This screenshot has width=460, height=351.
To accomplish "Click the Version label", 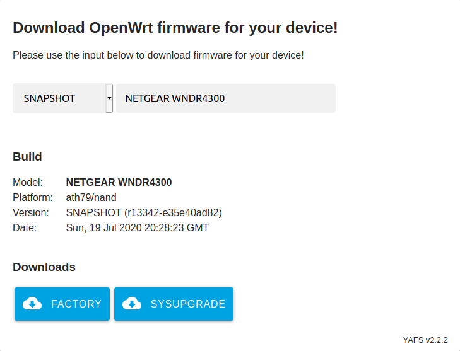I will coord(31,212).
